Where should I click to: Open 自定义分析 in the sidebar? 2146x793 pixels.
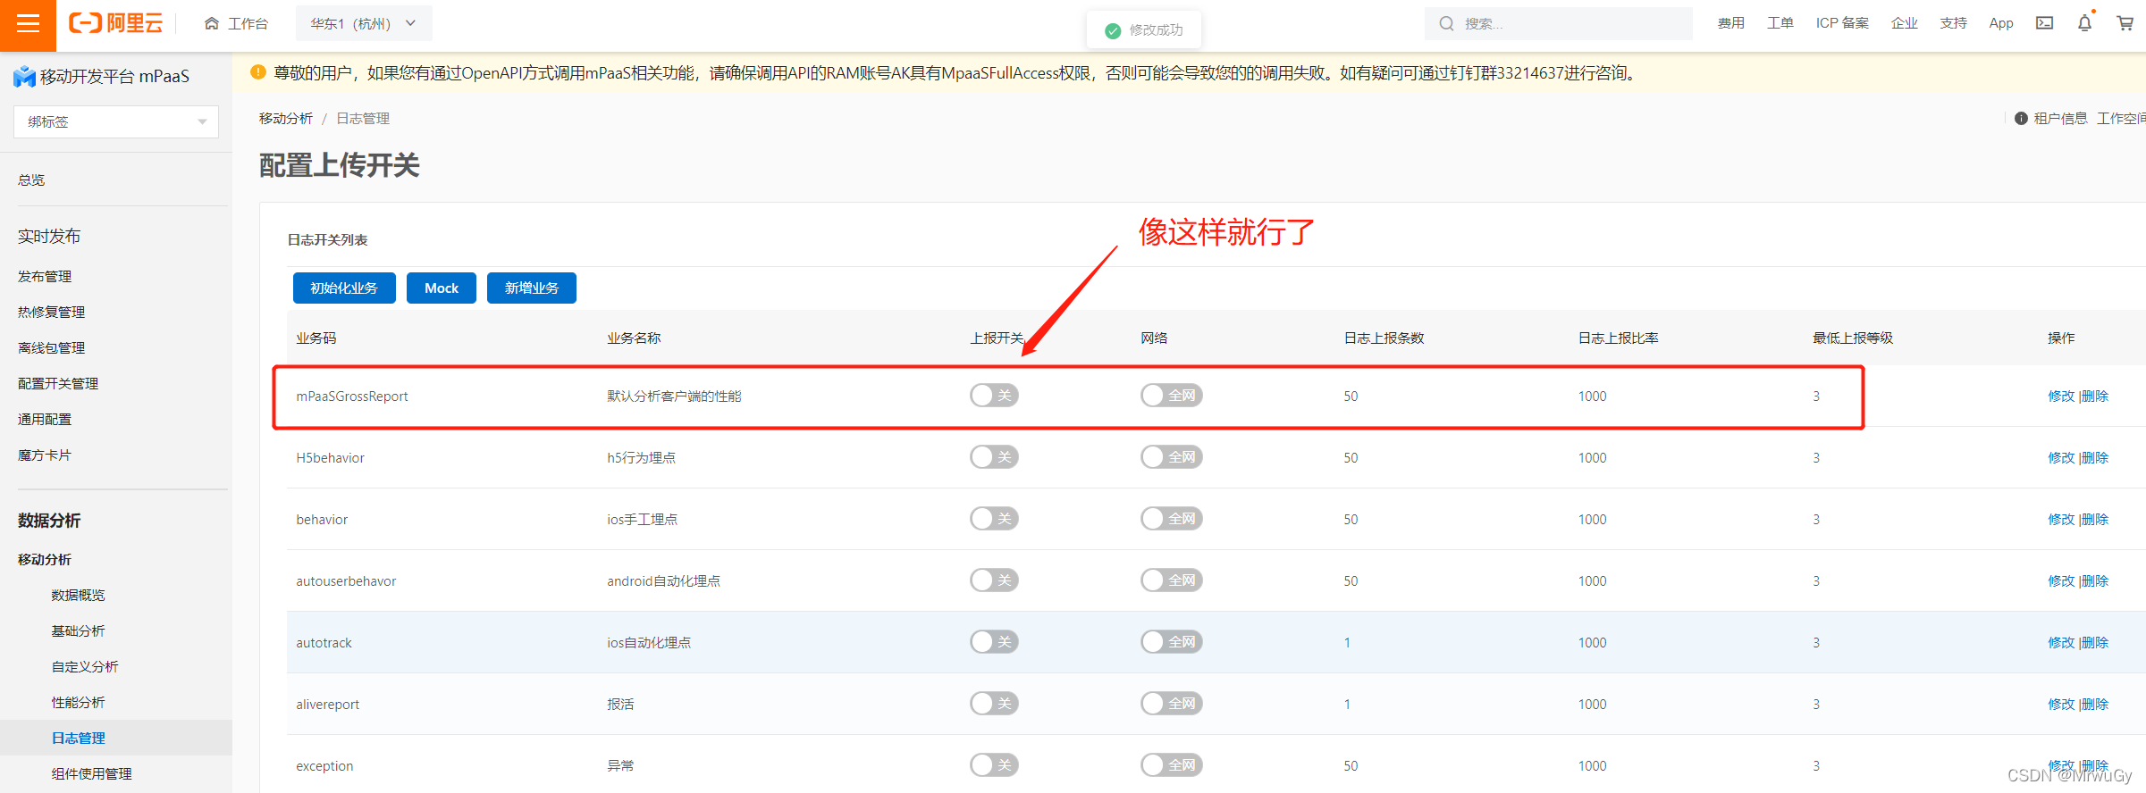click(x=85, y=667)
